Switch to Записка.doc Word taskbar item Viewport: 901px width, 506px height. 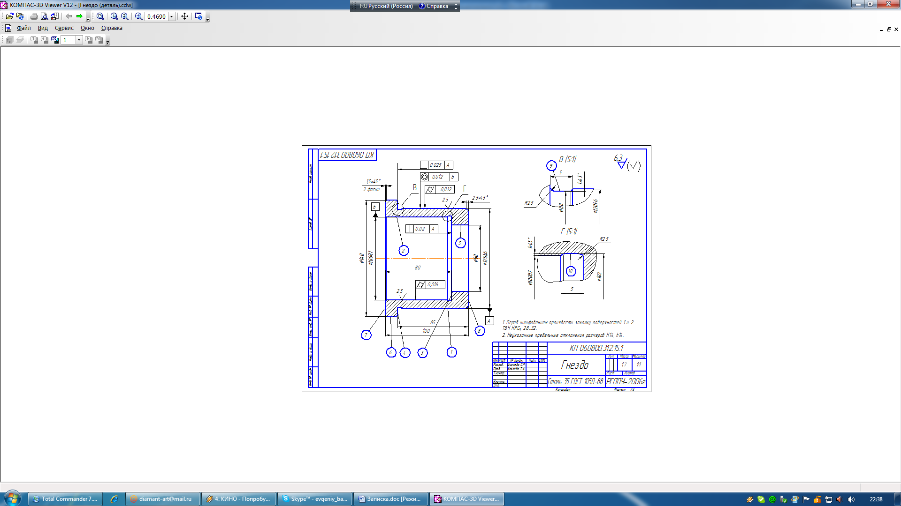click(x=390, y=499)
